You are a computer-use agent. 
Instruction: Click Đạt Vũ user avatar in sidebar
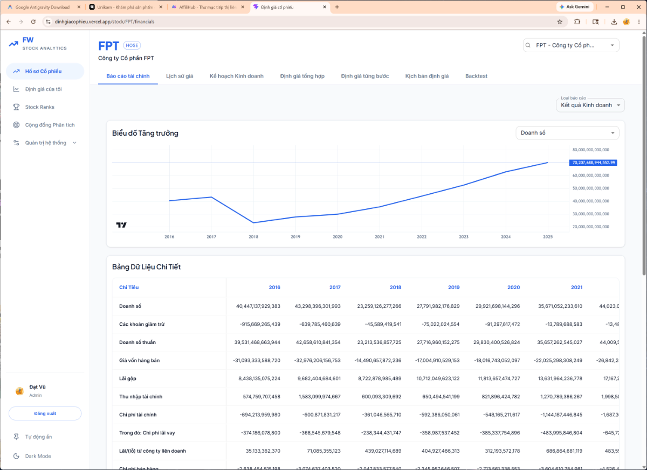[19, 391]
